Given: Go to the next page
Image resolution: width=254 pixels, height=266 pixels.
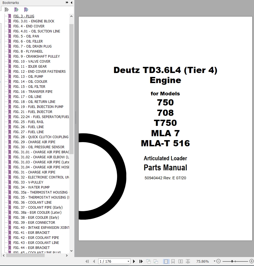Looking at the screenshot, I should pos(134,261).
